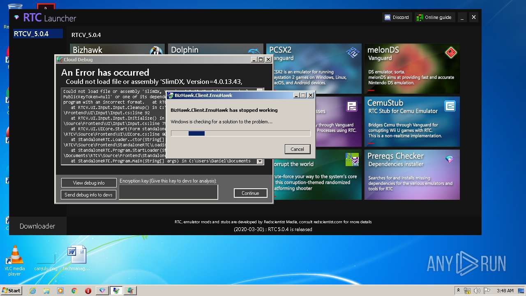Open the Prereqs Checker tile

[412, 175]
